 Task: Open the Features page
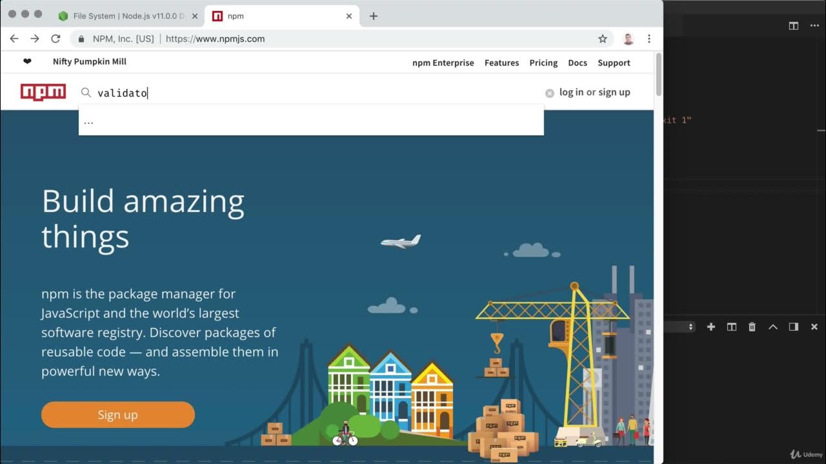(501, 63)
